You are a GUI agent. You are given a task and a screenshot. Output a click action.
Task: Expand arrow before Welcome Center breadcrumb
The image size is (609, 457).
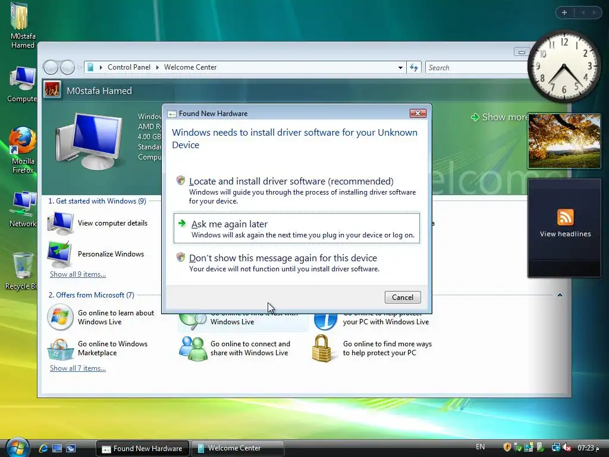[x=157, y=68]
